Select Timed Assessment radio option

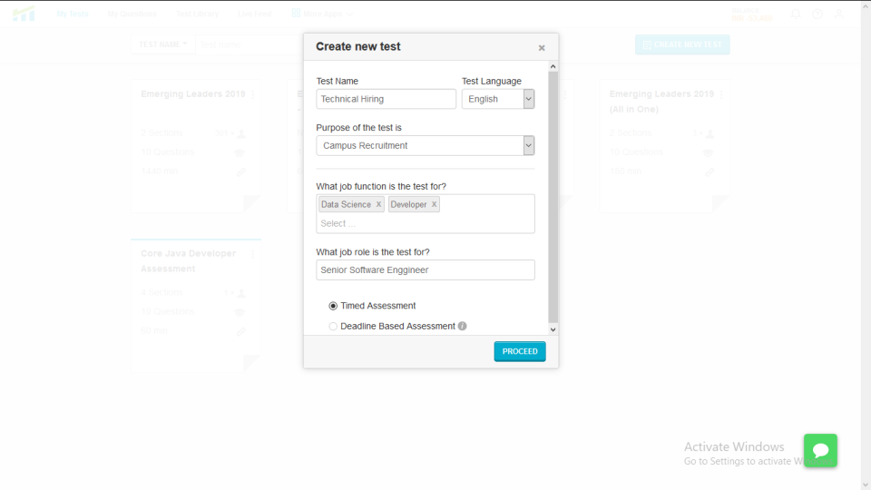333,307
